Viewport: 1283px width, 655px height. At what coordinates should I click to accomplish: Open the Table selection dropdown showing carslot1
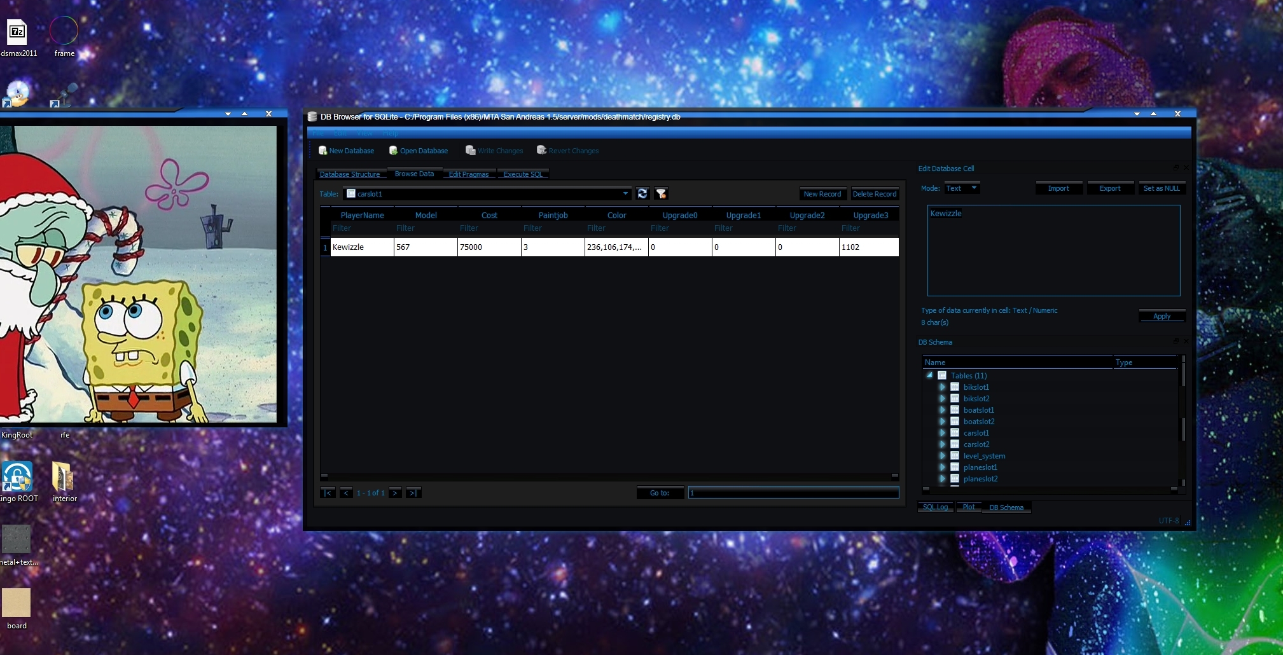[487, 194]
